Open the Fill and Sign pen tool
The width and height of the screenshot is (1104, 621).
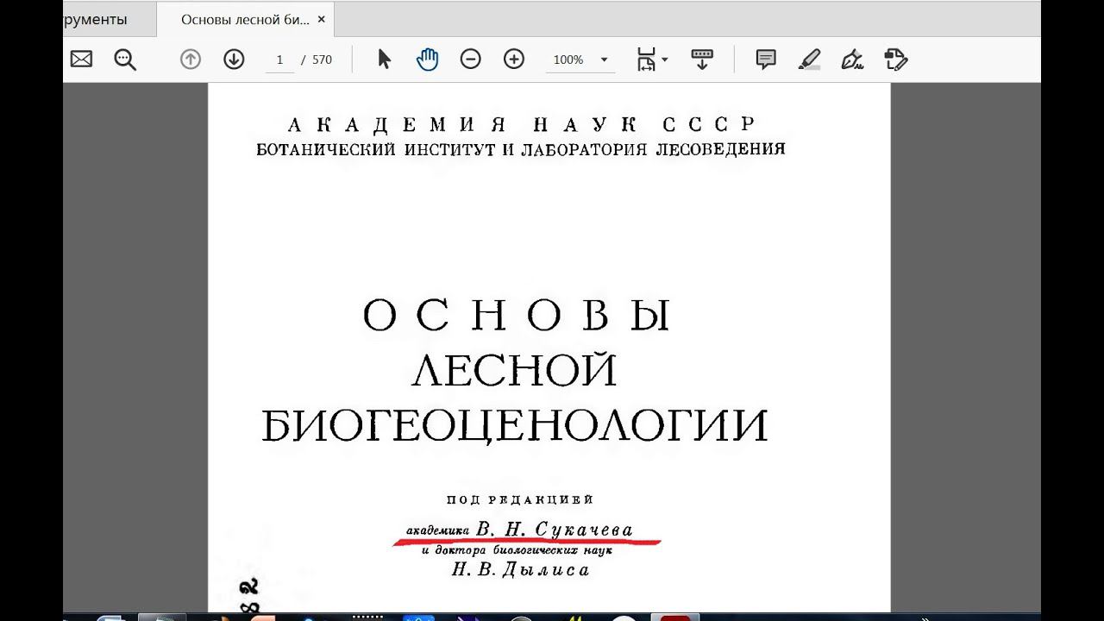(x=852, y=60)
